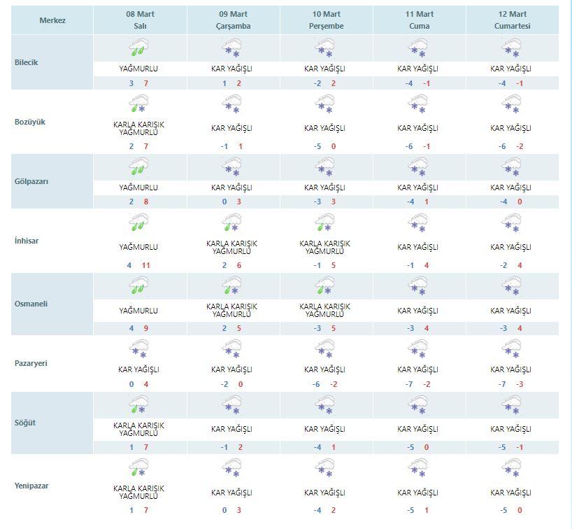Open the Yenipazar district row label
This screenshot has height=529, width=572.
31,486
